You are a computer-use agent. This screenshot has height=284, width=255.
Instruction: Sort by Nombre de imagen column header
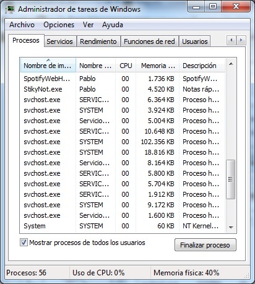coord(48,66)
